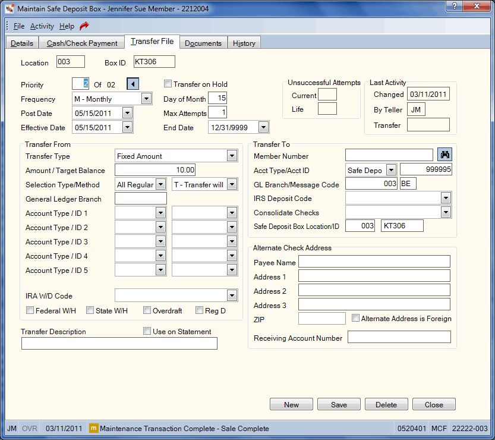Click the Location field at top
The height and width of the screenshot is (440, 495).
[x=71, y=62]
